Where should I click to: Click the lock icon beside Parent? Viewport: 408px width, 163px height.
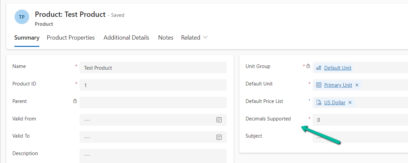[75, 101]
